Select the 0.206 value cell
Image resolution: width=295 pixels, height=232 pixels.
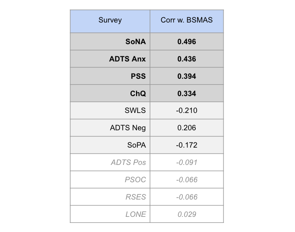pos(187,128)
